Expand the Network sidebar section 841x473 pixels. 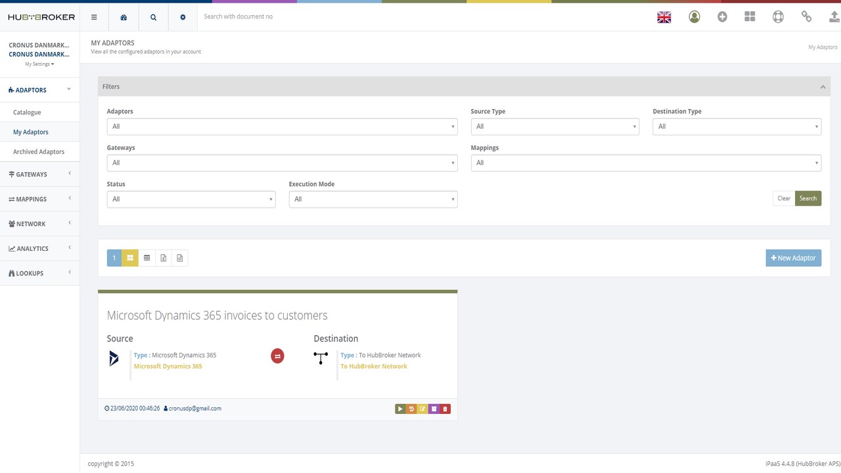pyautogui.click(x=39, y=224)
